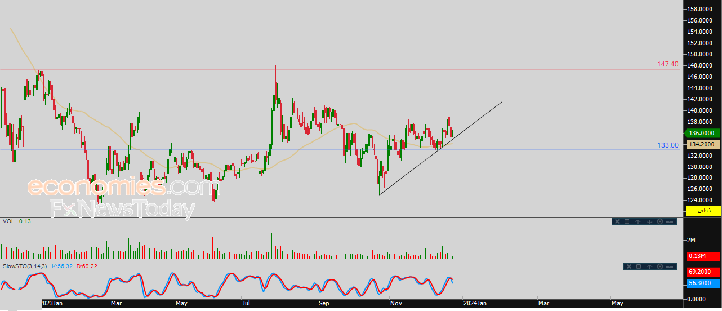Click the green 136.0000 current price tag

(703, 134)
